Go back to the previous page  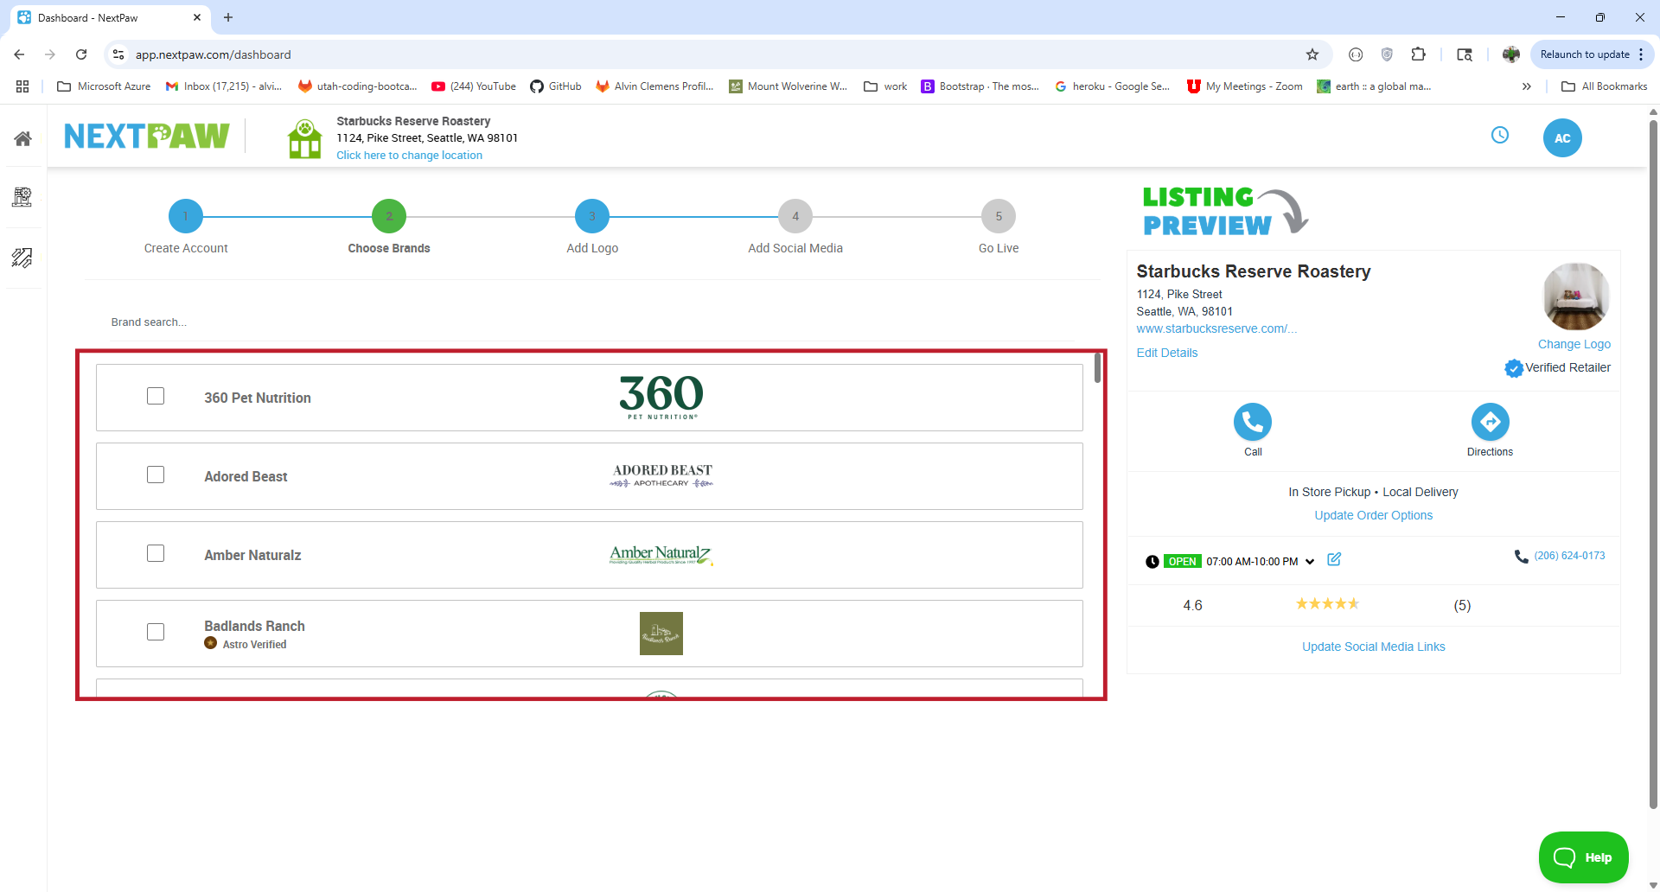click(x=19, y=54)
